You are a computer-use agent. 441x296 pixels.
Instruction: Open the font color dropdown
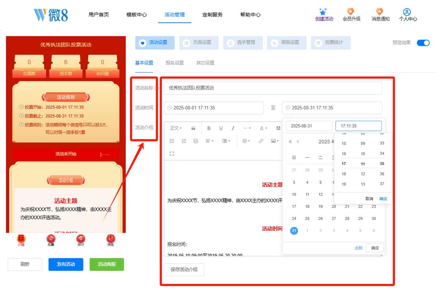263,128
